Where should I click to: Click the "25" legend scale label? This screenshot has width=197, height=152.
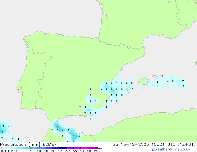[60, 151]
